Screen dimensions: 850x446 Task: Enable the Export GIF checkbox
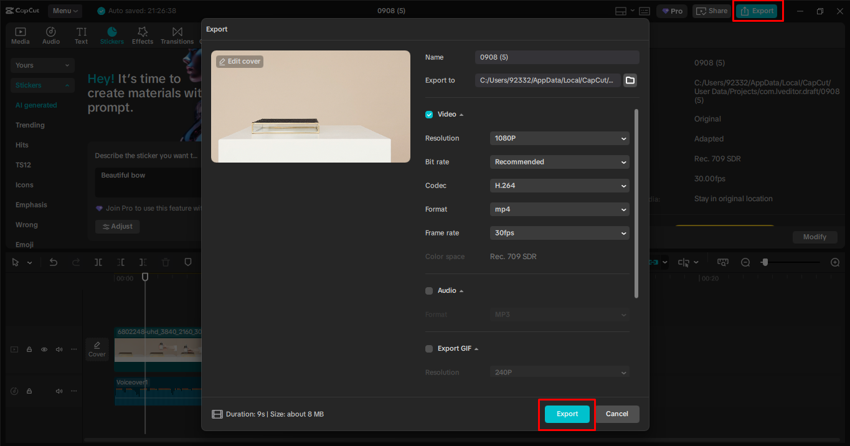[429, 349]
